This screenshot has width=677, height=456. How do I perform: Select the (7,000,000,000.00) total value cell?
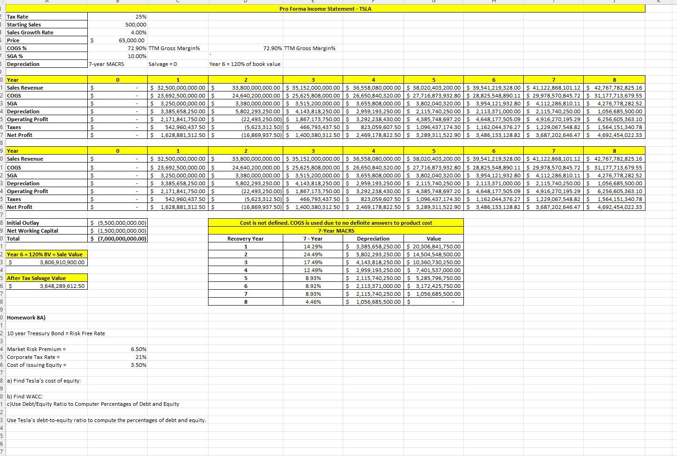coord(117,239)
